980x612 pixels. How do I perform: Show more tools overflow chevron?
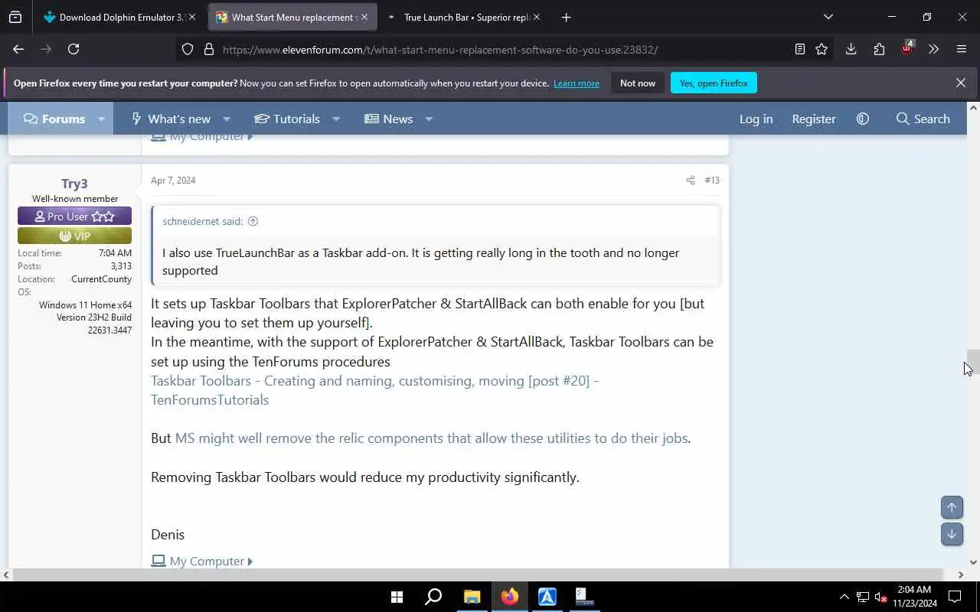[933, 49]
